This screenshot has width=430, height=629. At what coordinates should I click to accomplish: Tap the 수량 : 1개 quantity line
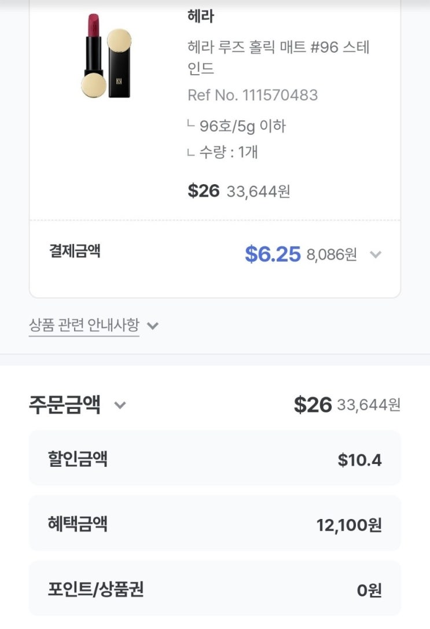point(228,152)
